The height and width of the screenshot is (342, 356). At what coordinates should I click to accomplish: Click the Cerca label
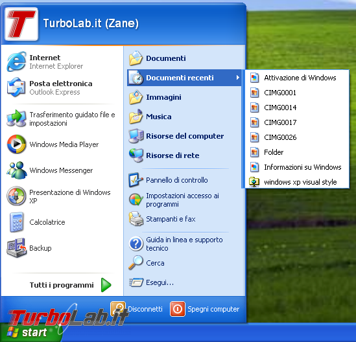point(155,263)
